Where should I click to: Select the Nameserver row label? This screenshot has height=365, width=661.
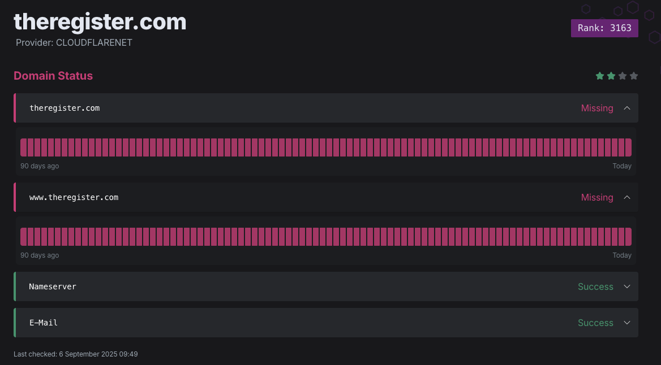click(53, 286)
